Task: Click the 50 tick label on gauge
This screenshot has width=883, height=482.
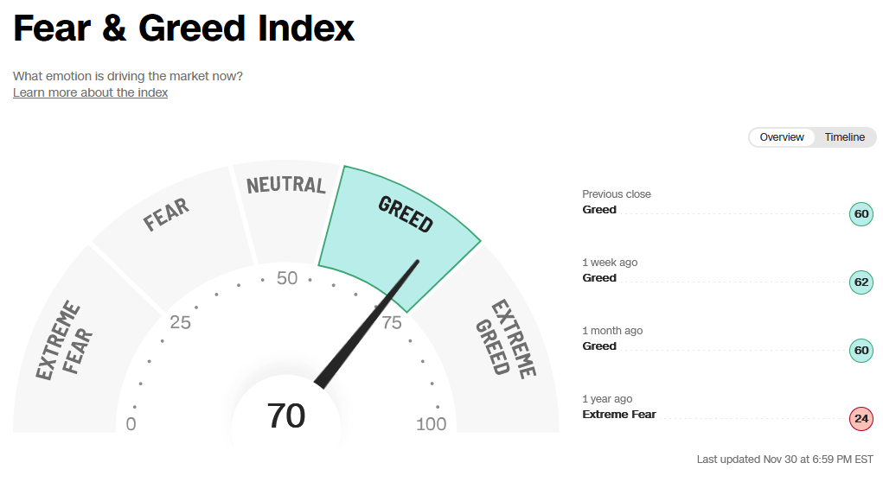Action: click(287, 278)
